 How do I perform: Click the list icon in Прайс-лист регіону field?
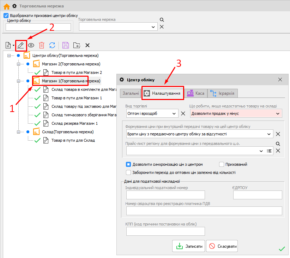point(269,151)
